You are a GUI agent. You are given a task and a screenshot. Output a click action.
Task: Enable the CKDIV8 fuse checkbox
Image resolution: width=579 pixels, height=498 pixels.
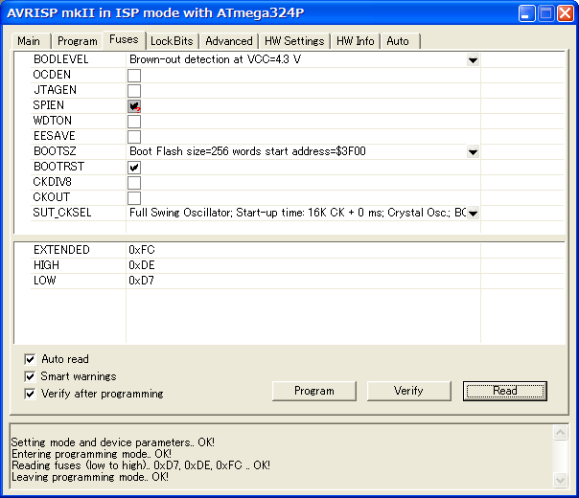pyautogui.click(x=134, y=183)
